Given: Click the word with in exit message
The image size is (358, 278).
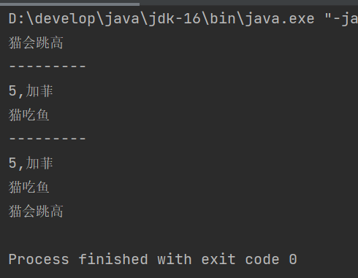Looking at the screenshot, I should point(175,259).
